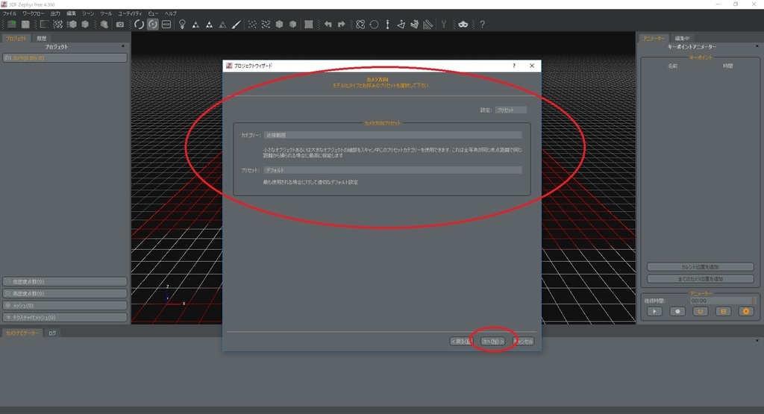764x414 pixels.
Task: Click the undo left-arrow icon
Action: tap(328, 25)
